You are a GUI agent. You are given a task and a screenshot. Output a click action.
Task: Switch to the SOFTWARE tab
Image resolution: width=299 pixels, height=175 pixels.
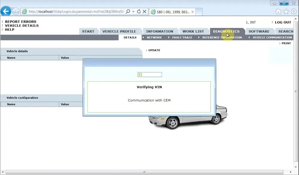coord(259,31)
